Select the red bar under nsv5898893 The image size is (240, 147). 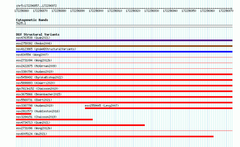click(124, 86)
